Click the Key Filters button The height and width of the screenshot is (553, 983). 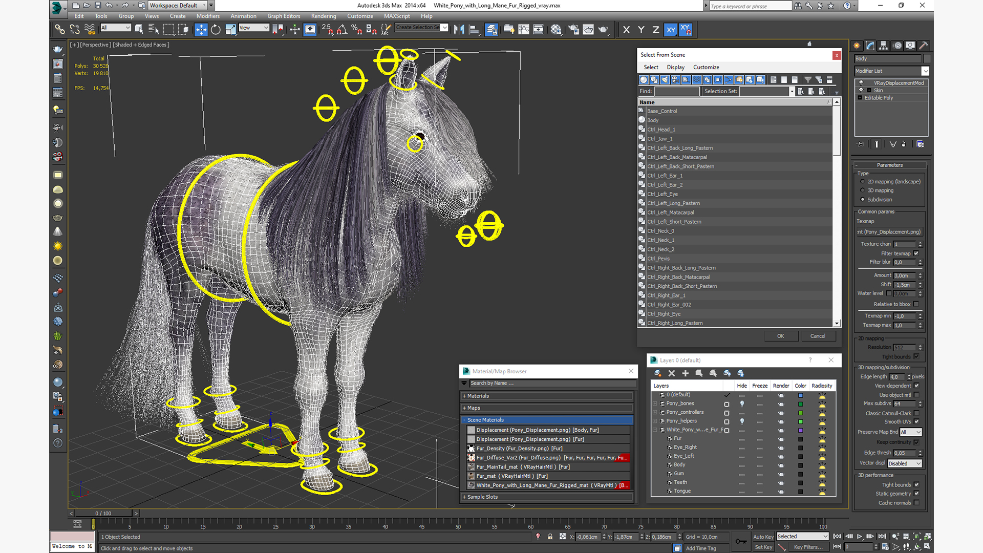pyautogui.click(x=808, y=547)
